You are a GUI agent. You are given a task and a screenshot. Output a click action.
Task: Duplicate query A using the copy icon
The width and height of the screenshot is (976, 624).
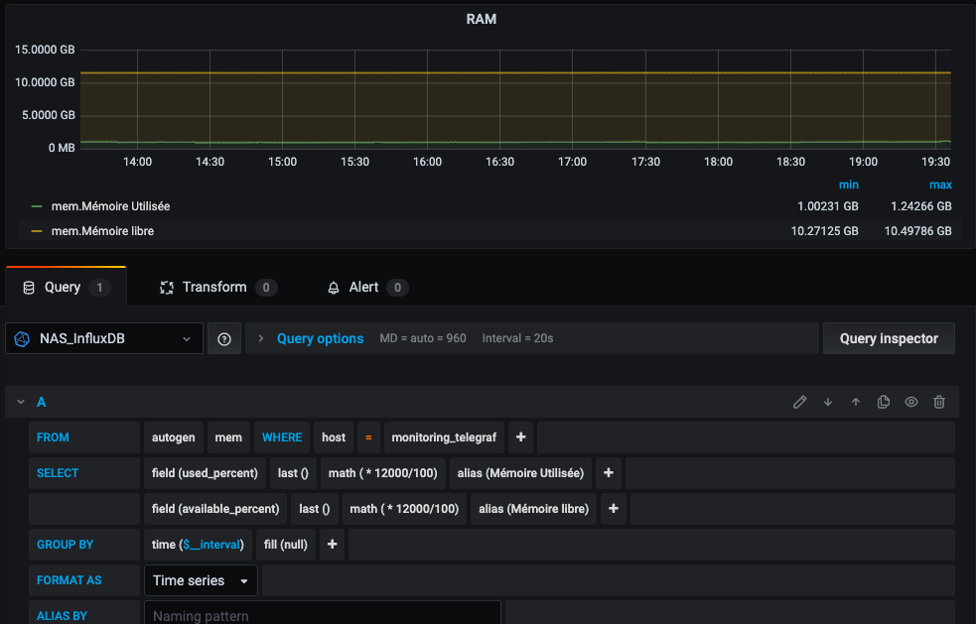pyautogui.click(x=884, y=402)
